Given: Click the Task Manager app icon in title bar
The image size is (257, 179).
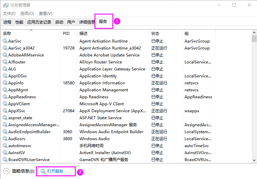Looking at the screenshot, I should (x=6, y=5).
